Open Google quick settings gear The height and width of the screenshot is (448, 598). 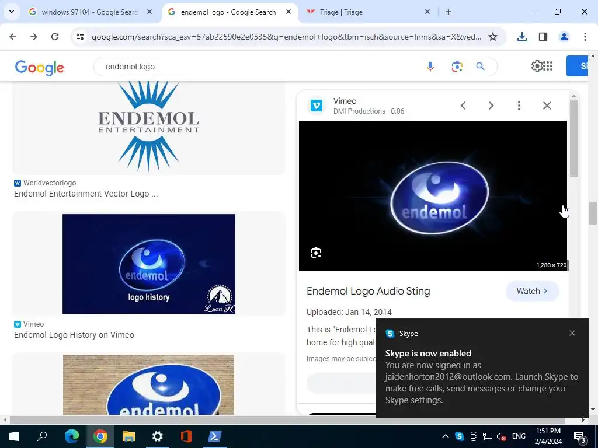pos(537,66)
